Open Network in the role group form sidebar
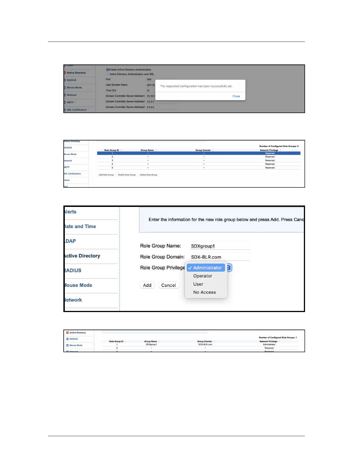 pos(73,300)
